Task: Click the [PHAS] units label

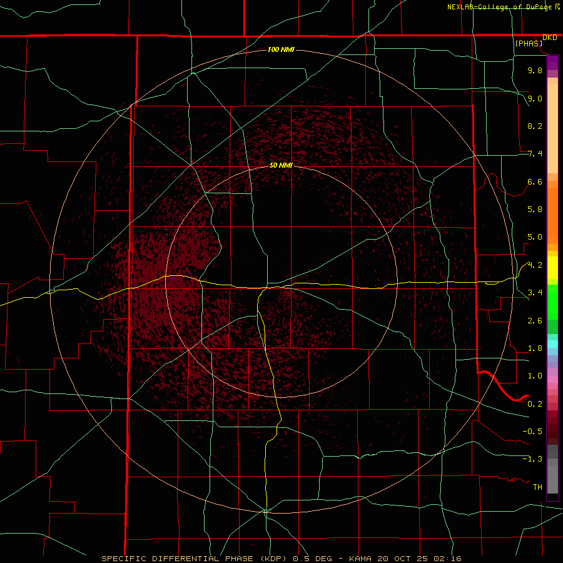Action: [x=529, y=43]
